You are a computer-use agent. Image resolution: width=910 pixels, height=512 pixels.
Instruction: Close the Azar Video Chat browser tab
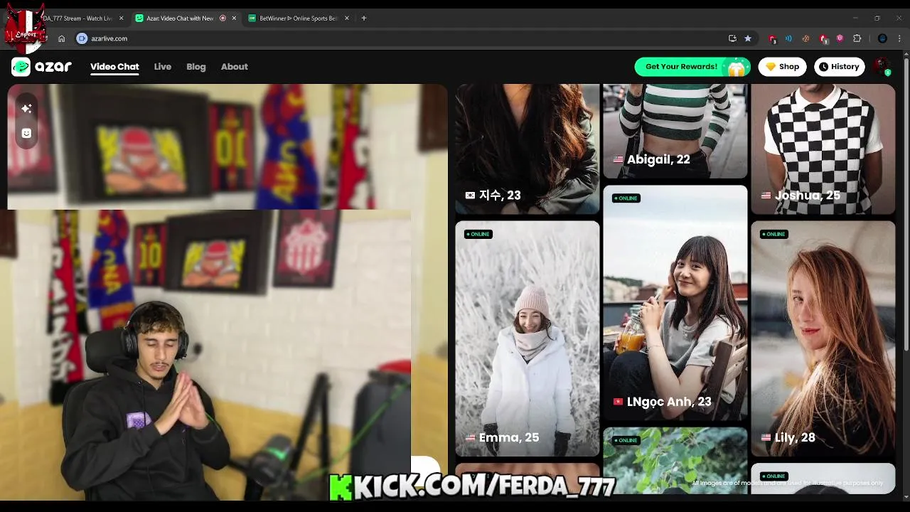[x=234, y=18]
